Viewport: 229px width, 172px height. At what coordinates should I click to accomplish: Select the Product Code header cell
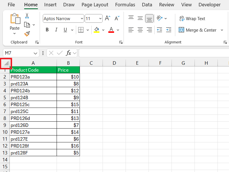click(33, 70)
